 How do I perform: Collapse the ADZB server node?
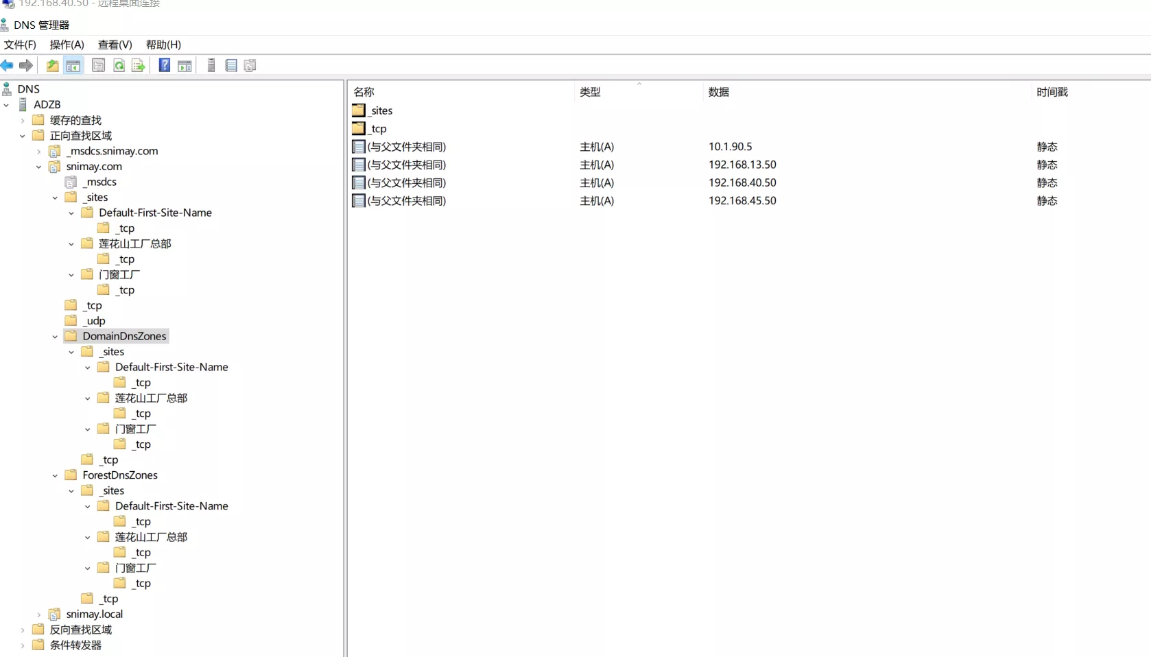[7, 105]
